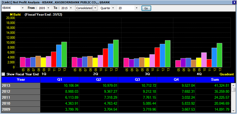237x114 pixels.
Task: Click the red 11 bar in 2Q chart
Action: tap(105, 58)
